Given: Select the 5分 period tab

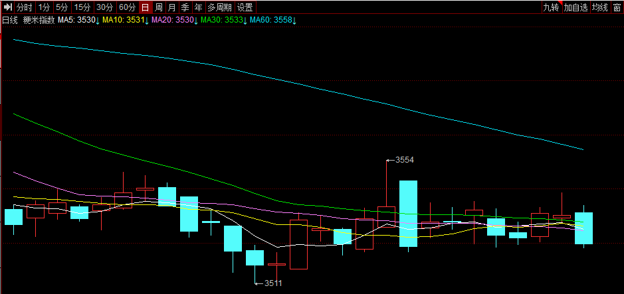Looking at the screenshot, I should point(62,7).
